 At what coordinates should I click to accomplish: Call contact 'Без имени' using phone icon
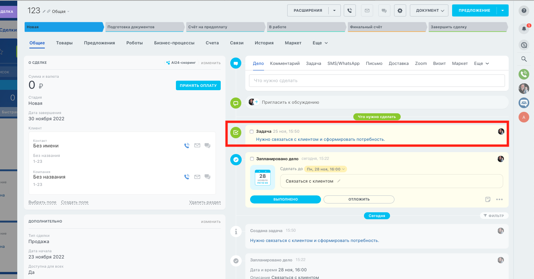click(187, 146)
